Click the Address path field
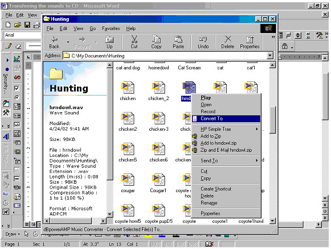The height and width of the screenshot is (249, 331). point(165,56)
